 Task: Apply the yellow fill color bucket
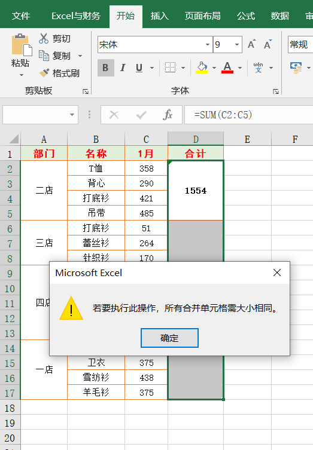[202, 68]
